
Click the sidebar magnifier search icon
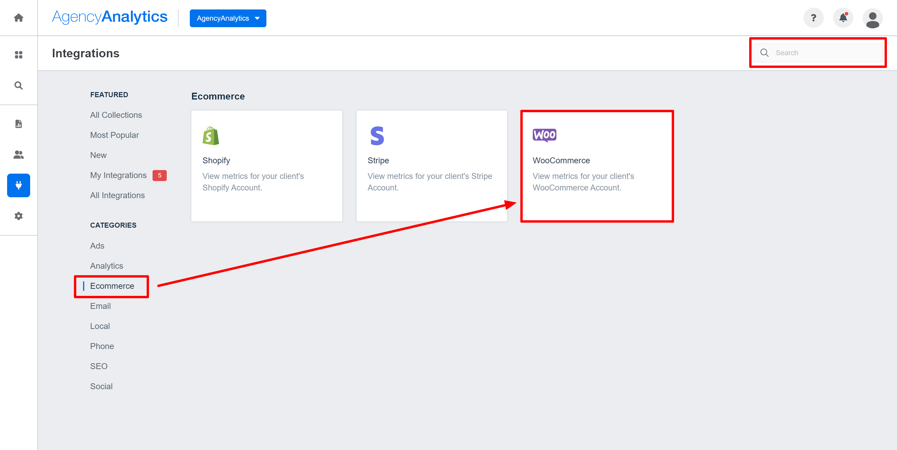(18, 86)
